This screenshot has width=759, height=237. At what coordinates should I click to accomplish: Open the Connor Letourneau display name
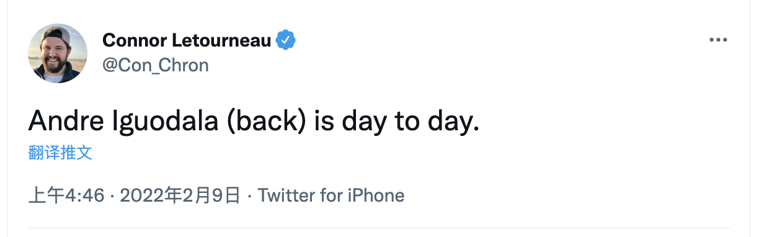[x=187, y=40]
